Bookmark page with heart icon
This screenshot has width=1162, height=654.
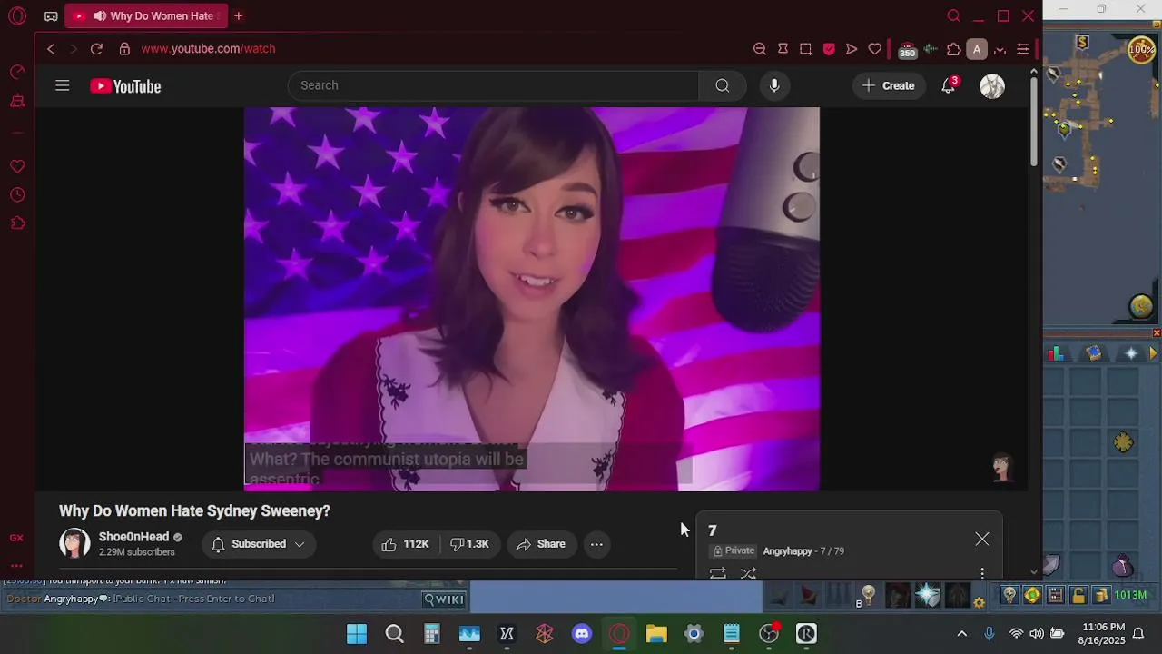(x=875, y=49)
